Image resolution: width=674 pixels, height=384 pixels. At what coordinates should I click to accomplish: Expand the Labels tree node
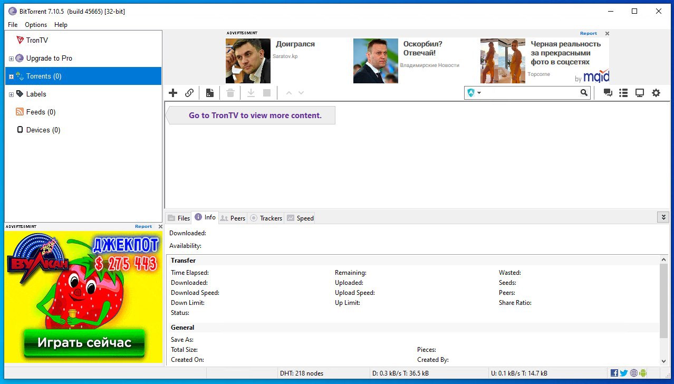[x=11, y=94]
